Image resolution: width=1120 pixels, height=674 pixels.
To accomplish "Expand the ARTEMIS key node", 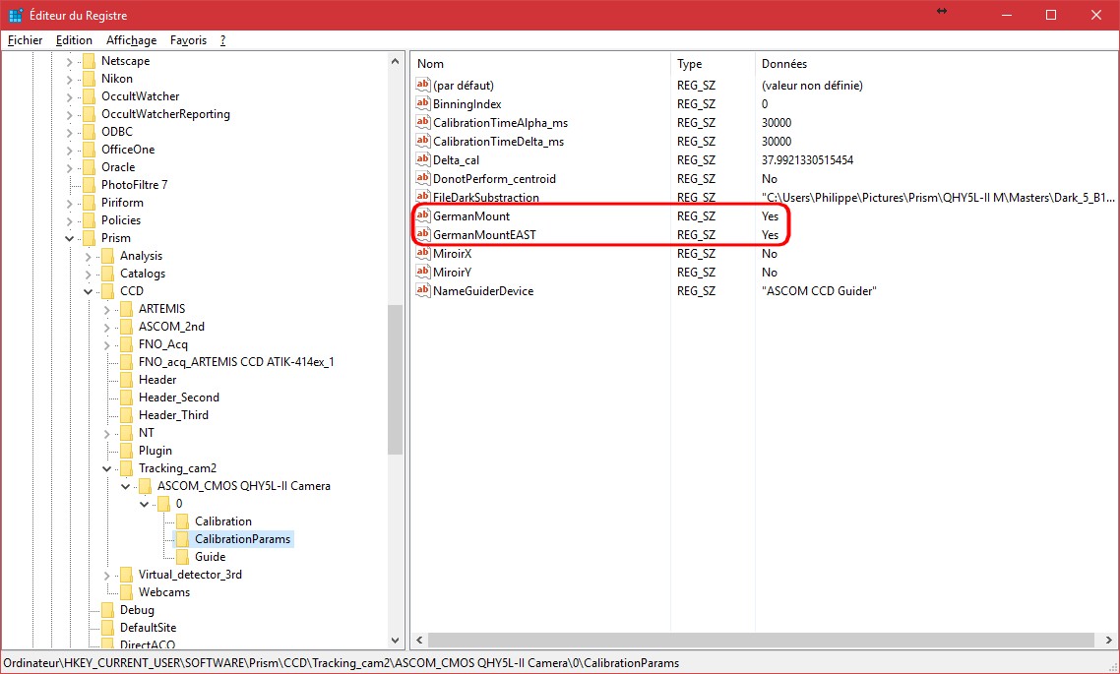I will pyautogui.click(x=107, y=309).
